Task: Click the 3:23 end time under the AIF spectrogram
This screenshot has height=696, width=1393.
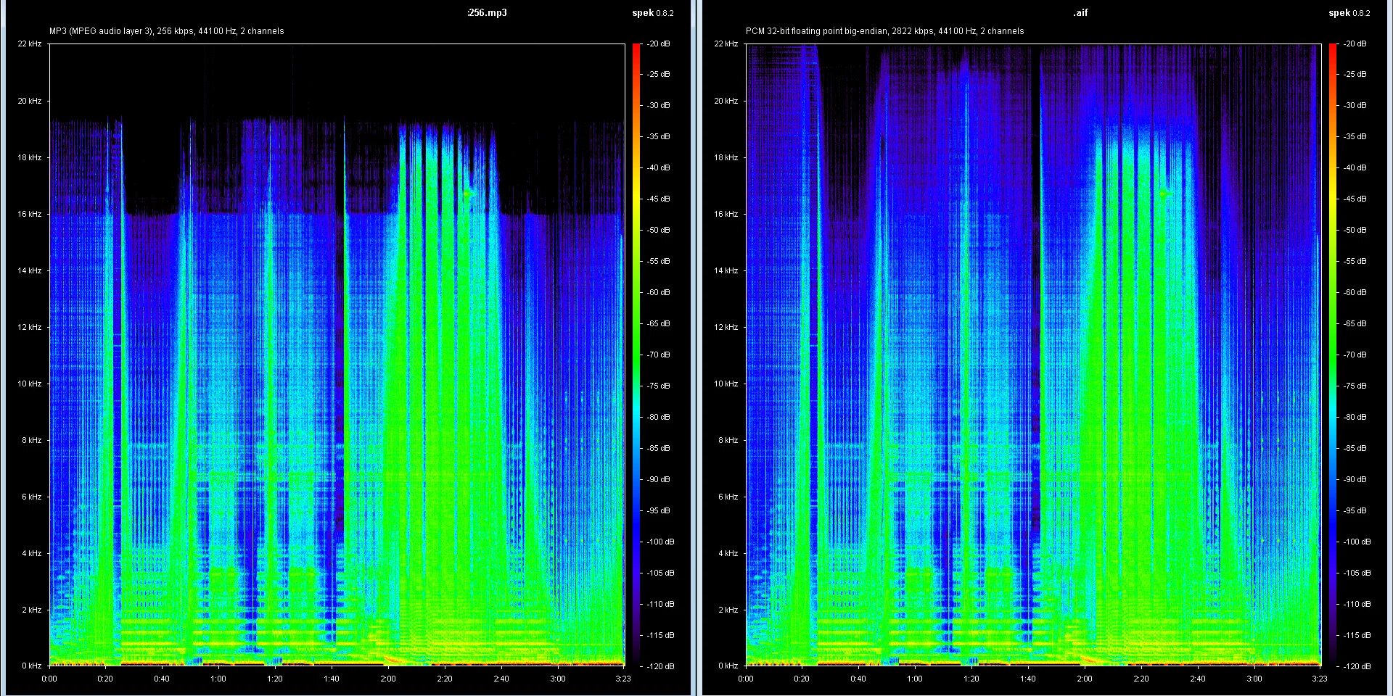Action: [x=1319, y=679]
